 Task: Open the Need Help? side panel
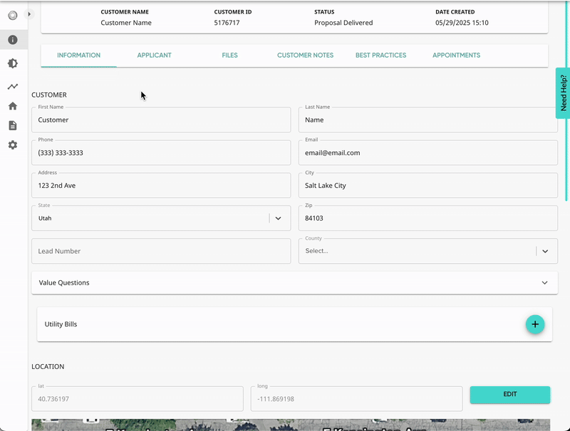click(x=563, y=92)
